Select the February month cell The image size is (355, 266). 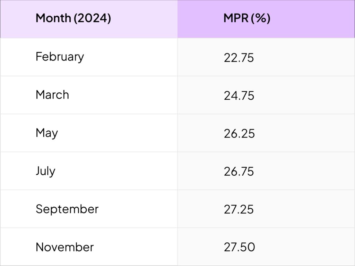[x=60, y=57]
